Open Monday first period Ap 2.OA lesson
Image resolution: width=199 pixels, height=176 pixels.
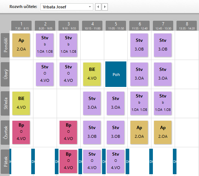point(21,45)
